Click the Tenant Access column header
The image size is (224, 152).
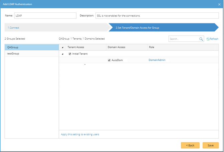pos(76,47)
